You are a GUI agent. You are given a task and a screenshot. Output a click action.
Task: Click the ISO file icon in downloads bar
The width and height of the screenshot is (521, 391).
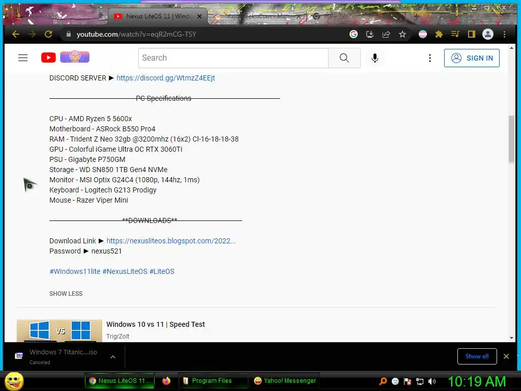(19, 356)
